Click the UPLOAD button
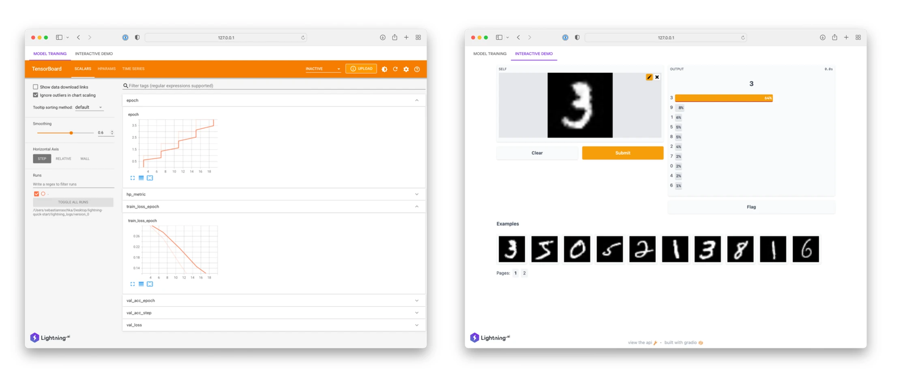The width and height of the screenshot is (901, 384). [361, 69]
